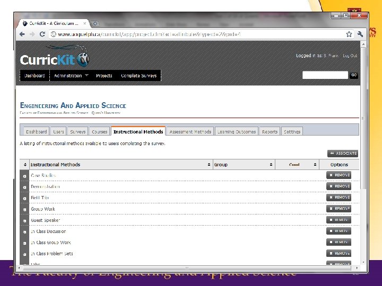Click the GO search button
The image size is (382, 286).
point(354,75)
